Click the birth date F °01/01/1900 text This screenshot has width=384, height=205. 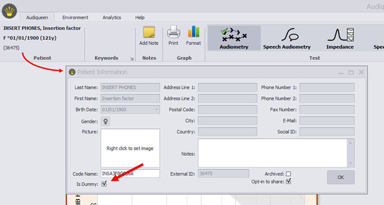30,38
